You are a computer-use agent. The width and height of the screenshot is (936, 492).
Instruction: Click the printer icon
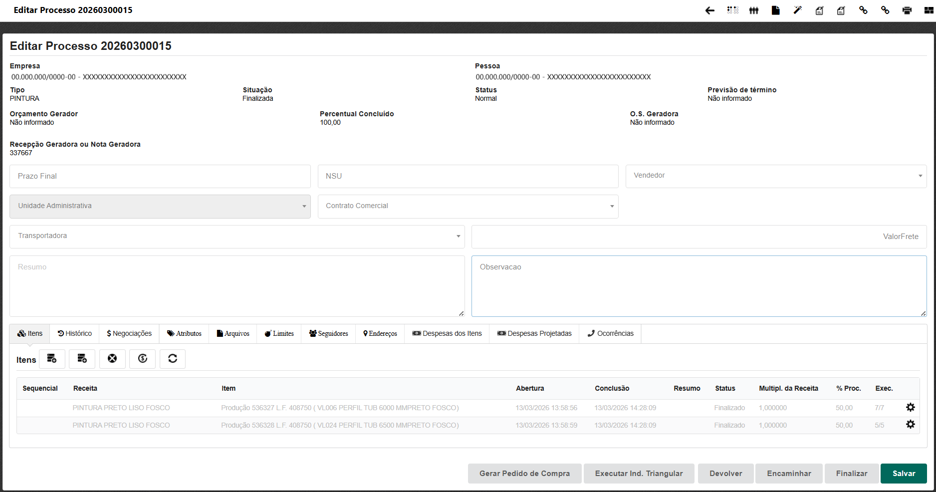click(907, 10)
